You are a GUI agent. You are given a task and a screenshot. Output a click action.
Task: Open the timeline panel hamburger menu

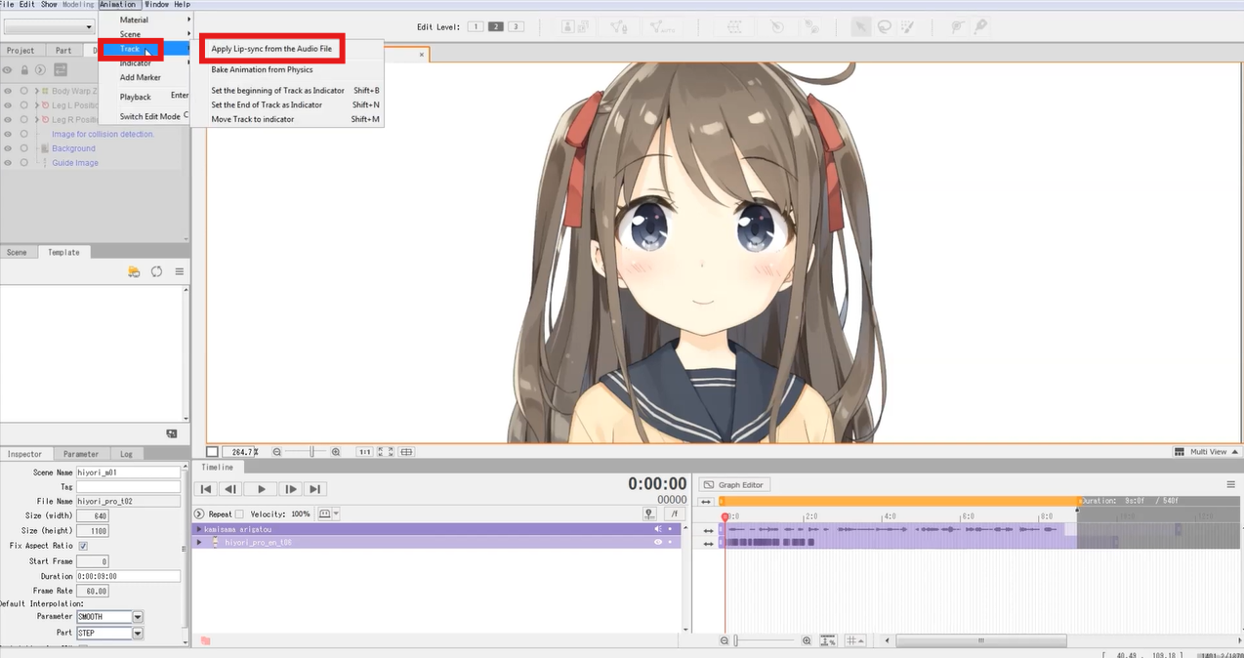1231,484
